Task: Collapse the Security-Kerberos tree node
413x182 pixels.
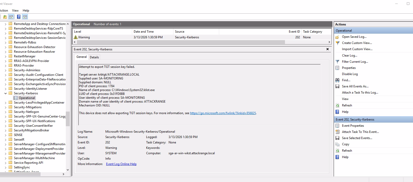Action: [5, 93]
